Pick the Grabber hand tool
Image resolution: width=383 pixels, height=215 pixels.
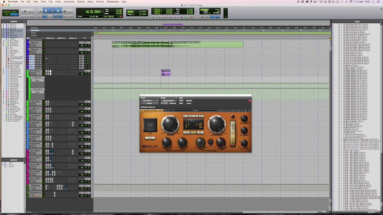(x=58, y=11)
